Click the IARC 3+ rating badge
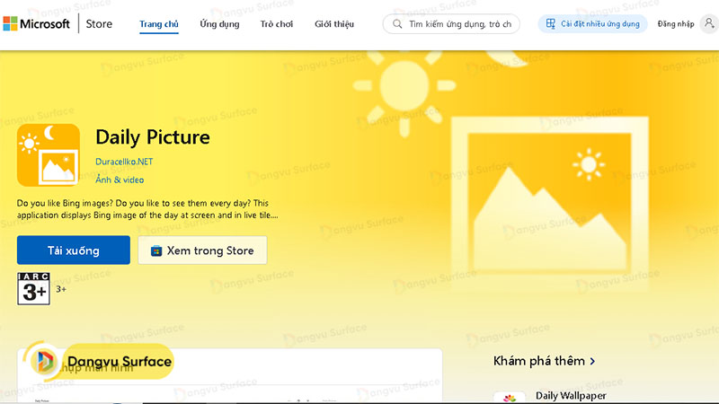 33,288
